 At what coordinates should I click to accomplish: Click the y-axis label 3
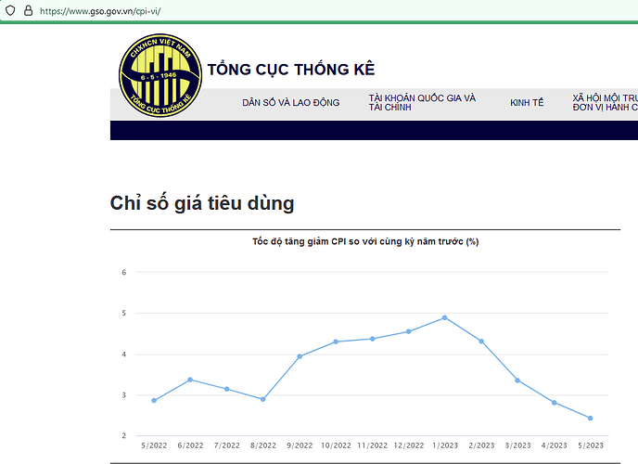coord(124,395)
